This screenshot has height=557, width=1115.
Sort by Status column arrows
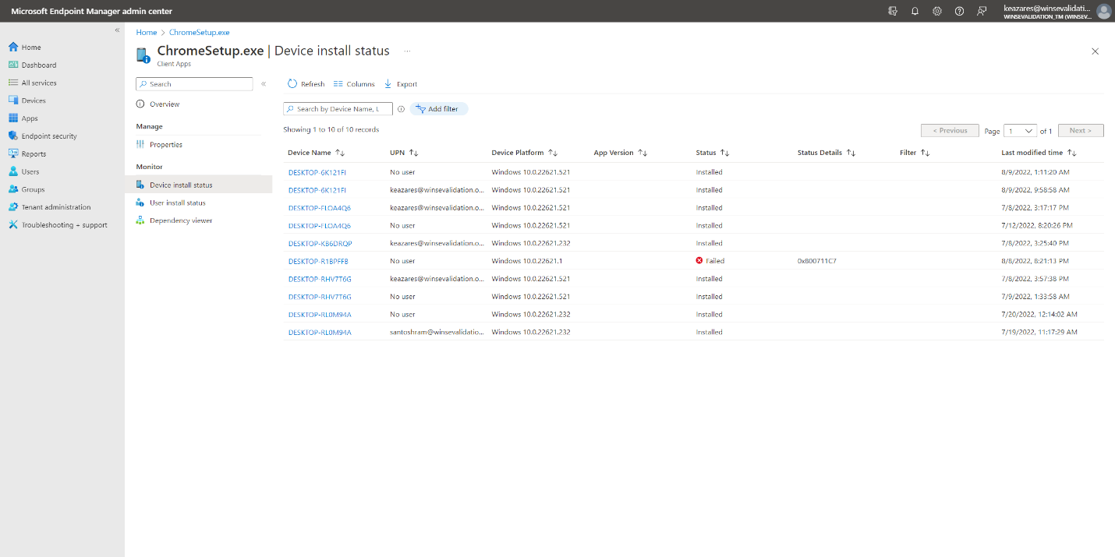click(x=724, y=153)
